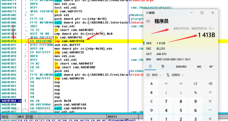Click the CE clear entry key
The image size is (228, 121).
(195, 84)
